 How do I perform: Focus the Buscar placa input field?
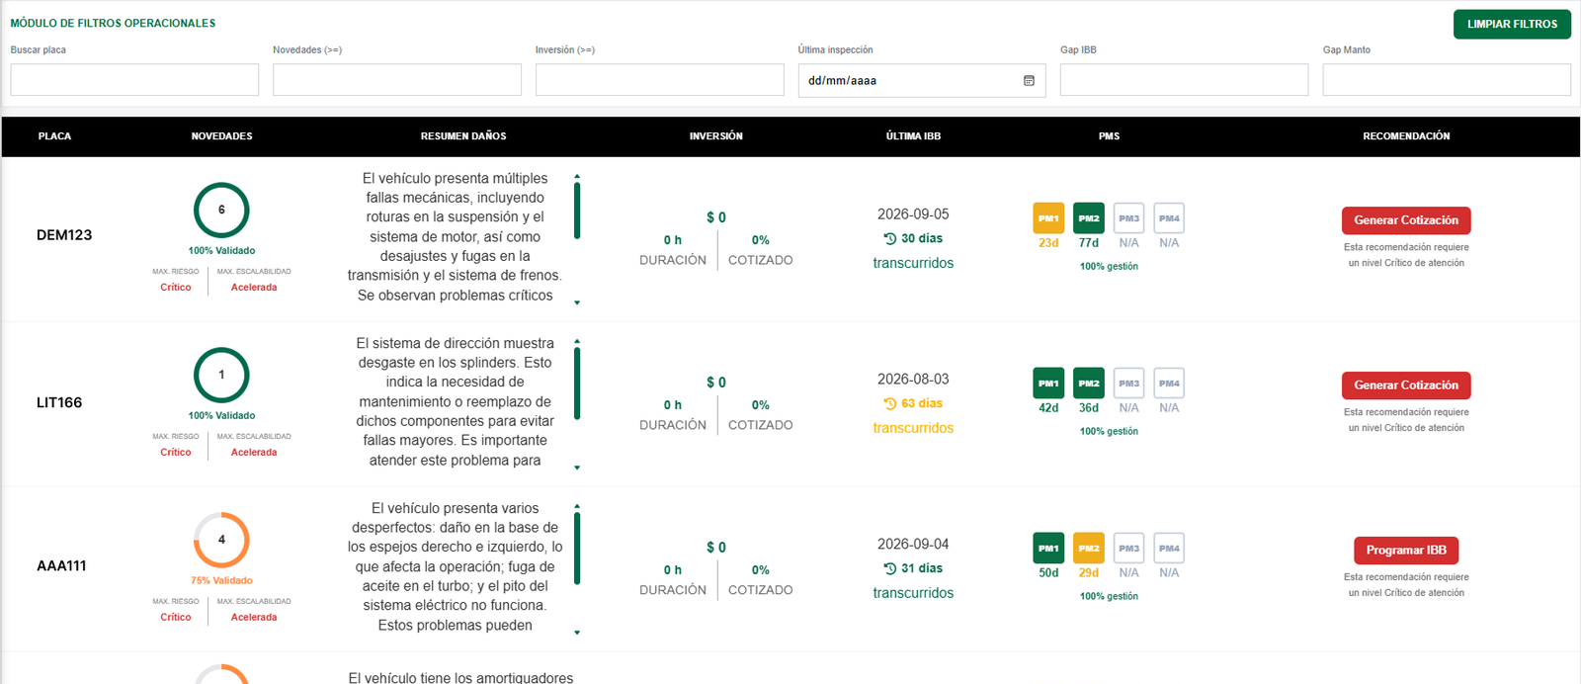coord(134,80)
